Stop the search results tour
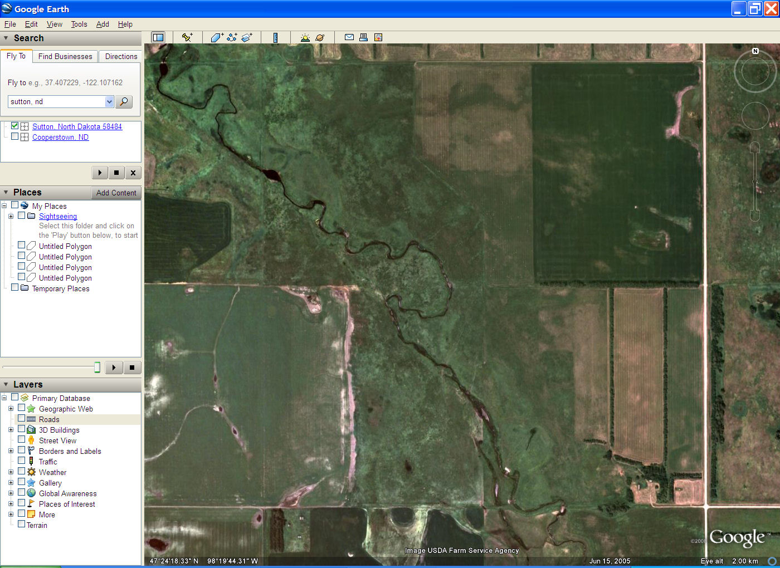 (x=116, y=173)
